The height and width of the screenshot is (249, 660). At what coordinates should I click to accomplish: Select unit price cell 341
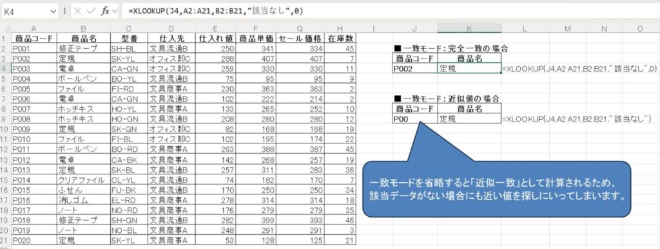(x=256, y=48)
